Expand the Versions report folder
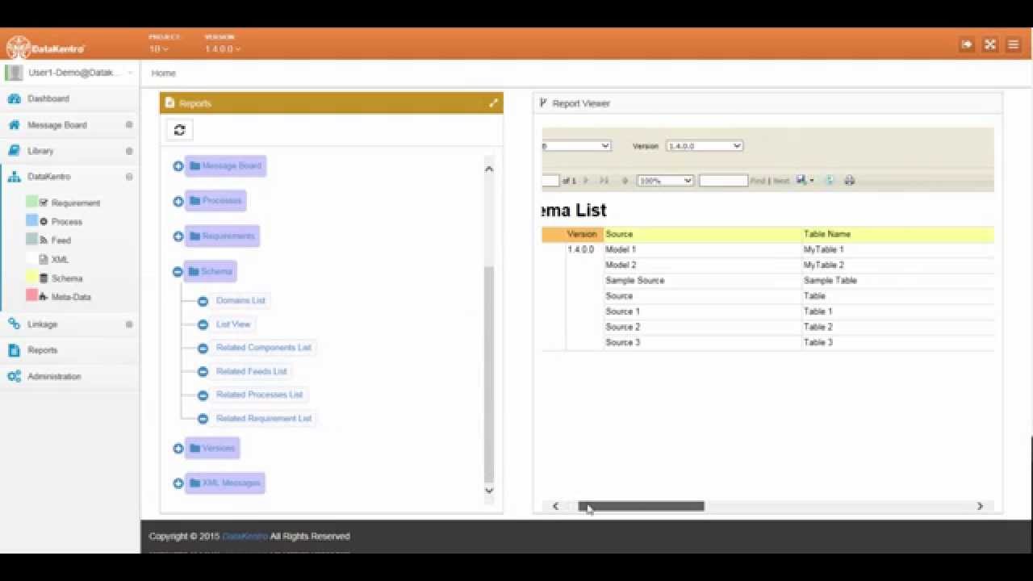This screenshot has height=581, width=1033. click(x=178, y=449)
